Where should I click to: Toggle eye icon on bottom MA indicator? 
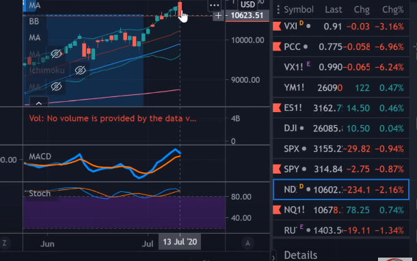coord(56,87)
